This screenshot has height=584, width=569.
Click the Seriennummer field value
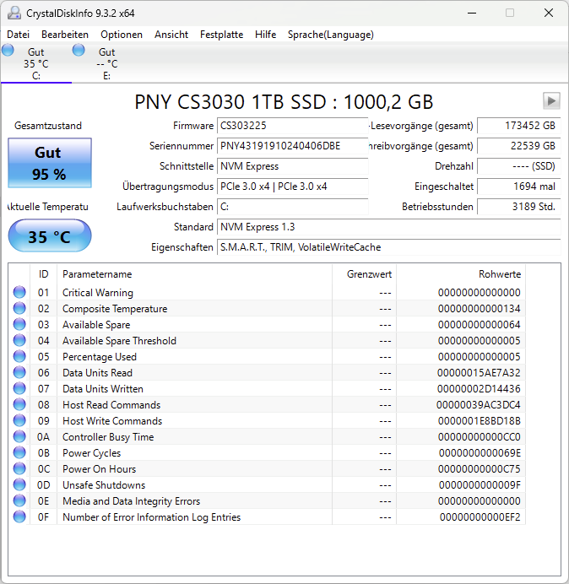coord(292,146)
